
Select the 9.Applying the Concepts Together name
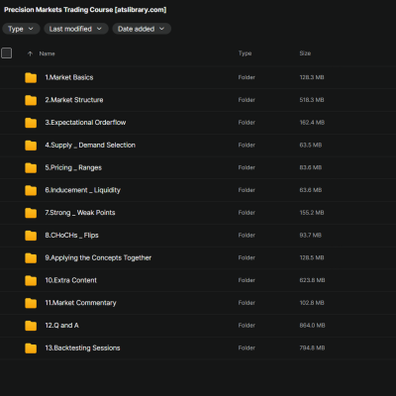click(x=98, y=257)
